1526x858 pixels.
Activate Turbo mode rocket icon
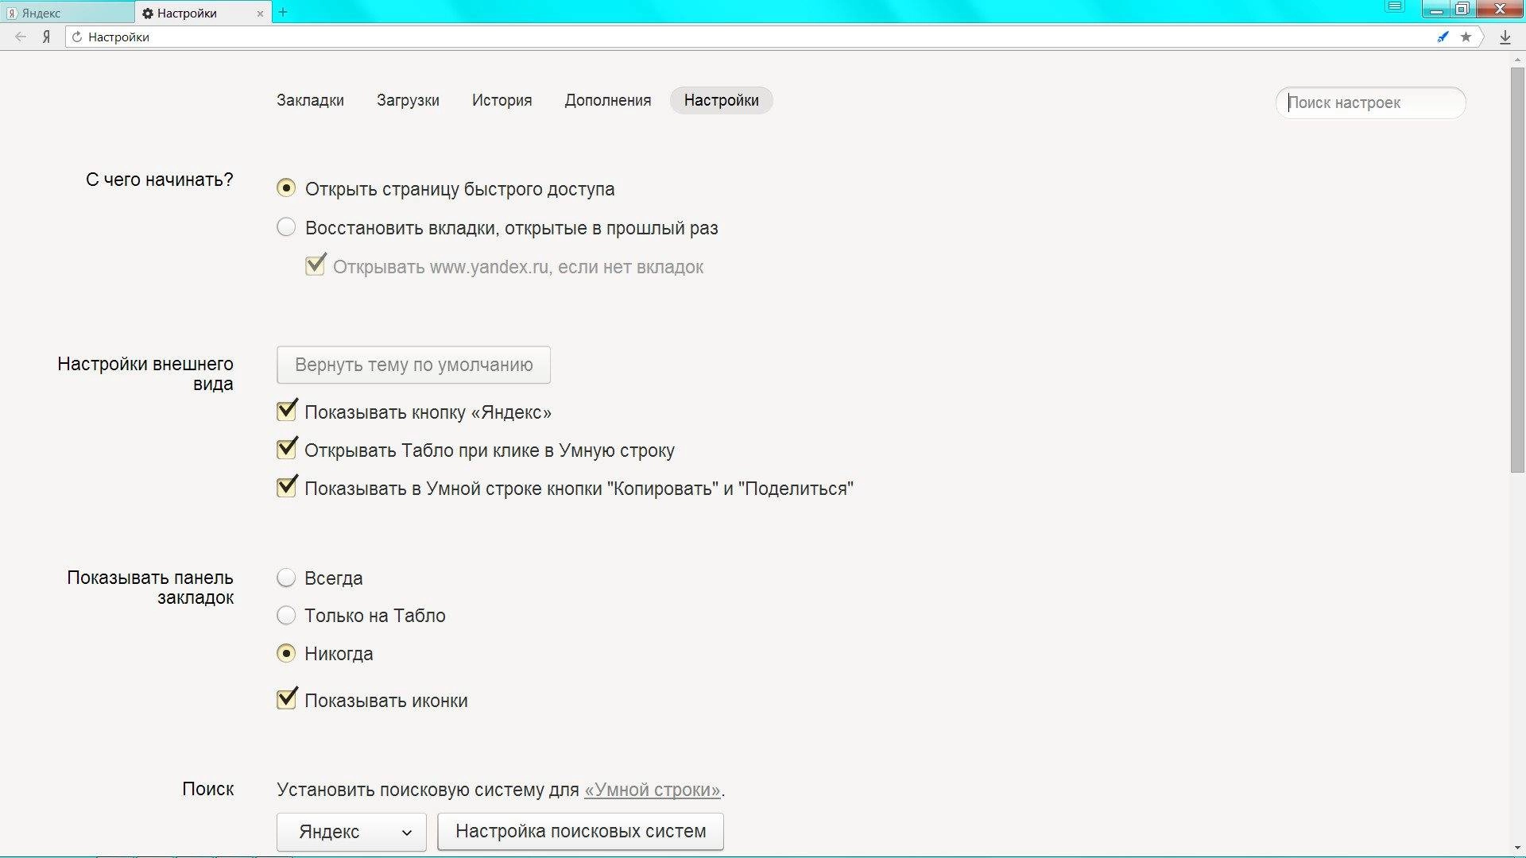(1443, 37)
